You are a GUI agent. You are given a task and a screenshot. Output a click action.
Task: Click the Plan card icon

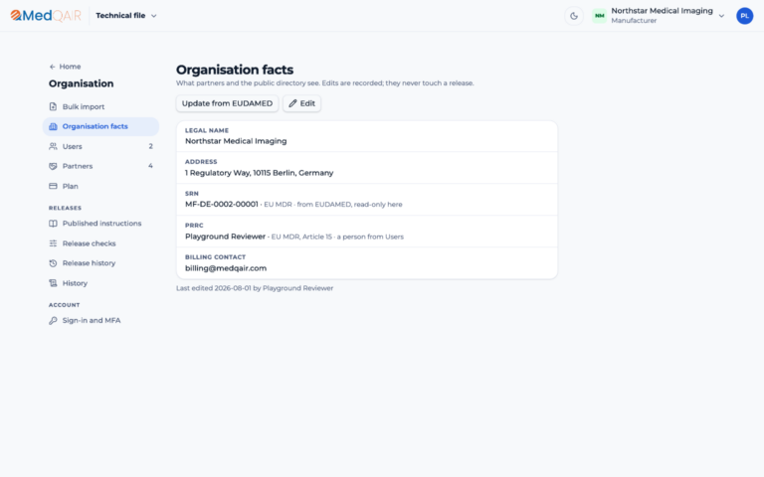pos(53,187)
